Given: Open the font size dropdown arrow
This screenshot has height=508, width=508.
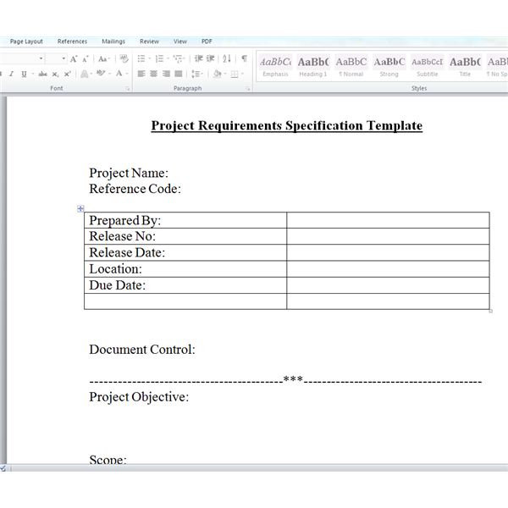Looking at the screenshot, I should pyautogui.click(x=63, y=58).
